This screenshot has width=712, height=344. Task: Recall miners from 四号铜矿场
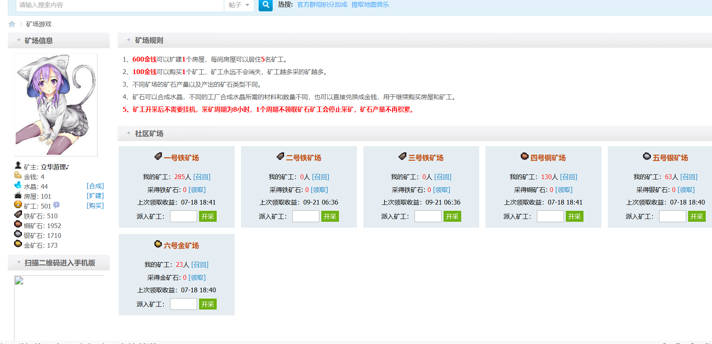click(569, 177)
